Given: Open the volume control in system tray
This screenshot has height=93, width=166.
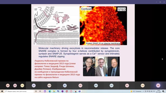Looking at the screenshot, I should (x=151, y=91).
